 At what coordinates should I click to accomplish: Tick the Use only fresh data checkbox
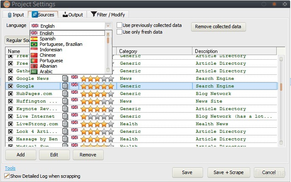pyautogui.click(x=120, y=32)
